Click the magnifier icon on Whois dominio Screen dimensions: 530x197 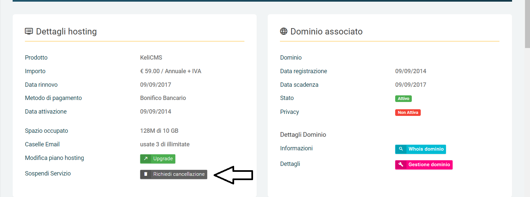pyautogui.click(x=401, y=149)
